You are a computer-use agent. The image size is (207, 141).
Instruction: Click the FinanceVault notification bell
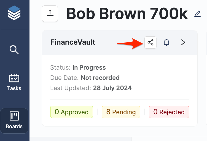coord(167,43)
